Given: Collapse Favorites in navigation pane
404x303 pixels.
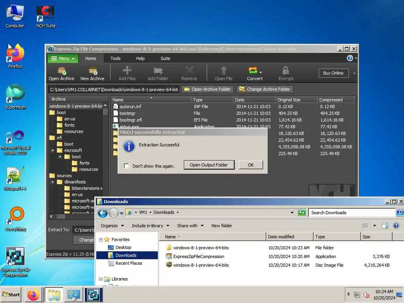Looking at the screenshot, I should [101, 239].
